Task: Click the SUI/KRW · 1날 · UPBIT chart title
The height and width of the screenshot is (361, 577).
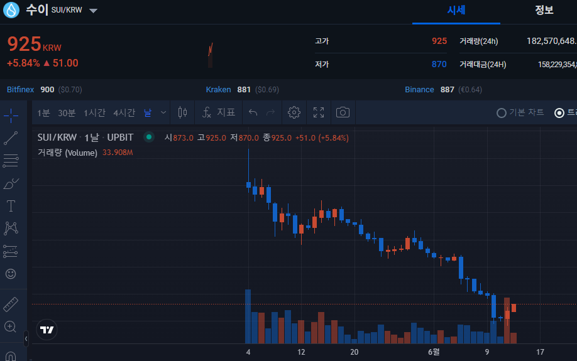Action: click(85, 137)
